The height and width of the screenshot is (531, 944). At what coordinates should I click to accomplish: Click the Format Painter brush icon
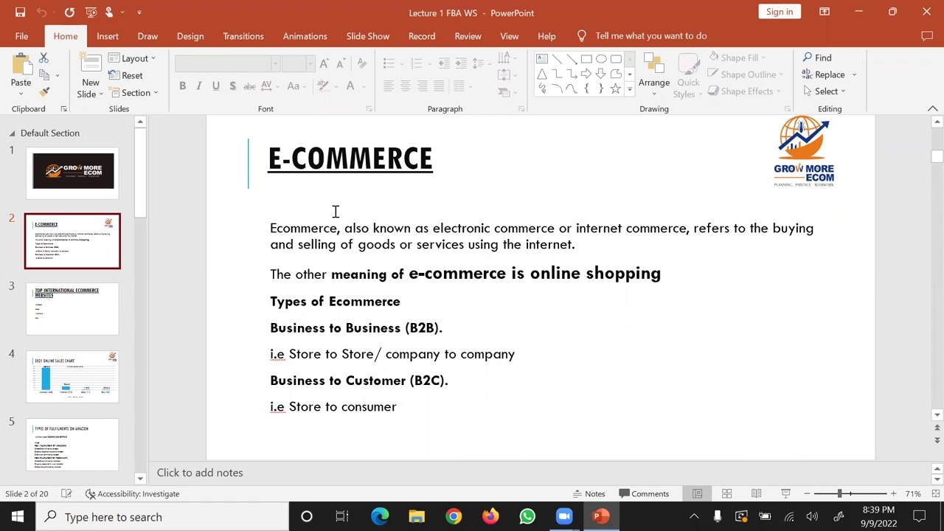tap(44, 91)
